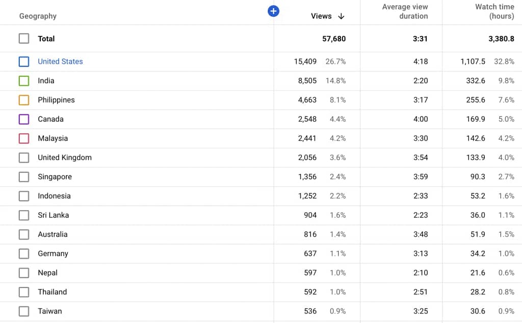Check the Total row checkbox
The image size is (522, 323).
click(24, 39)
